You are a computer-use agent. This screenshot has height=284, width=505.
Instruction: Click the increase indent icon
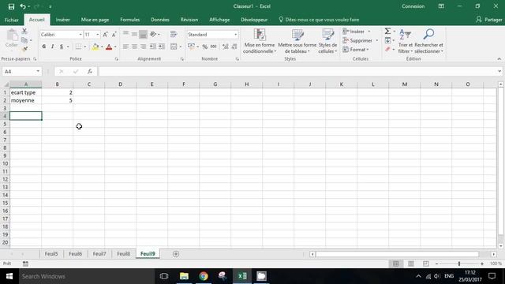pos(161,47)
